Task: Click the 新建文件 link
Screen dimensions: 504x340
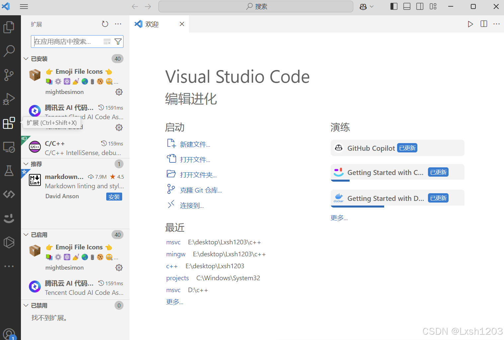Action: [x=195, y=144]
